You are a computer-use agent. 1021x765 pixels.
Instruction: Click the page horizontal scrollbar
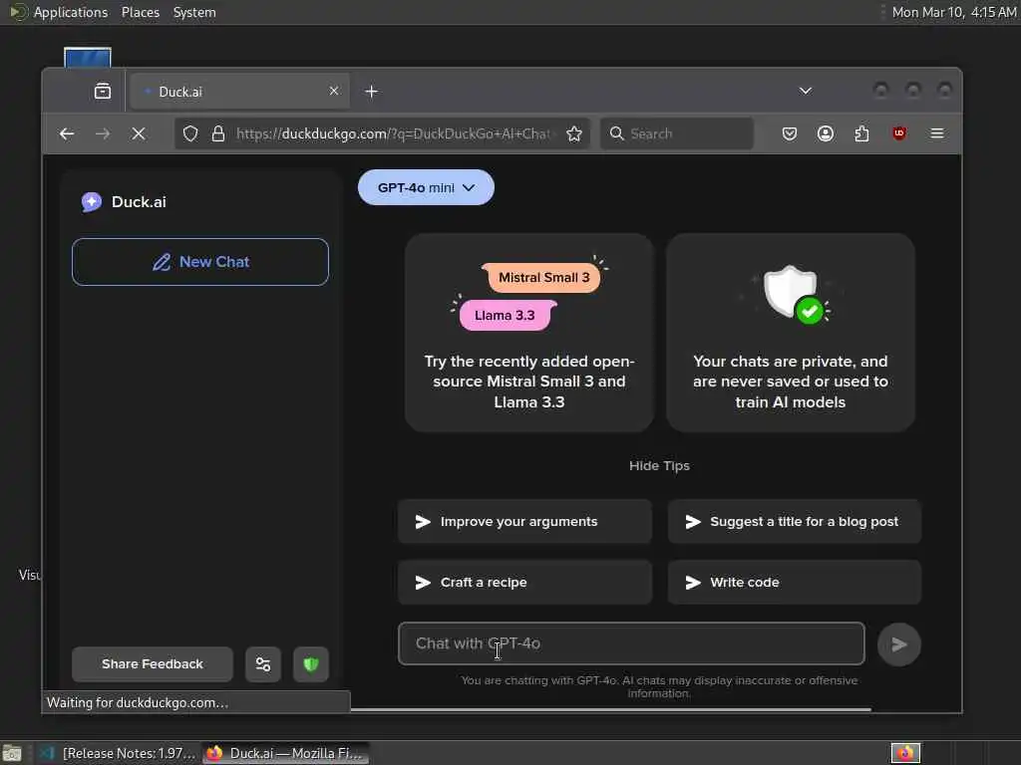[611, 709]
